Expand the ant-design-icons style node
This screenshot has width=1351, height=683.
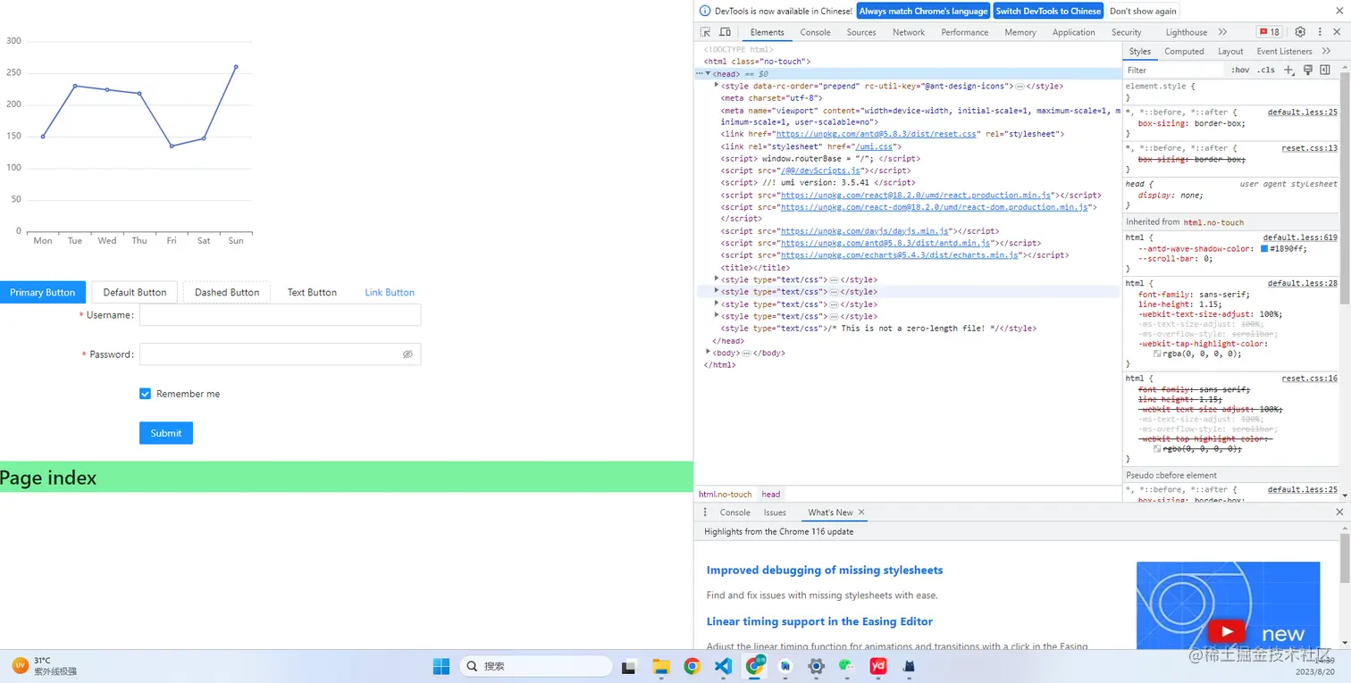(x=717, y=86)
